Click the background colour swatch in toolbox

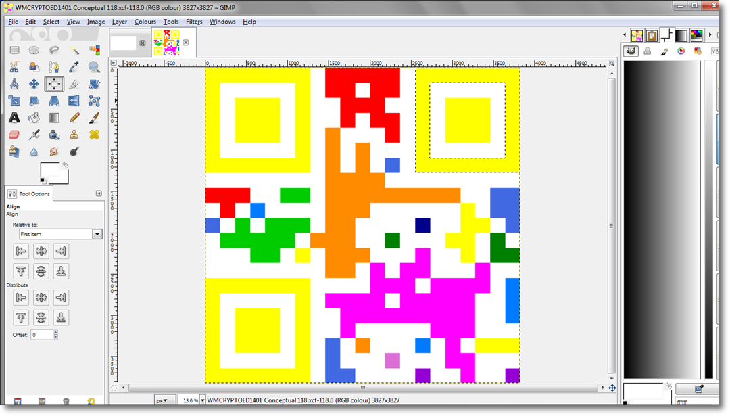(x=64, y=179)
